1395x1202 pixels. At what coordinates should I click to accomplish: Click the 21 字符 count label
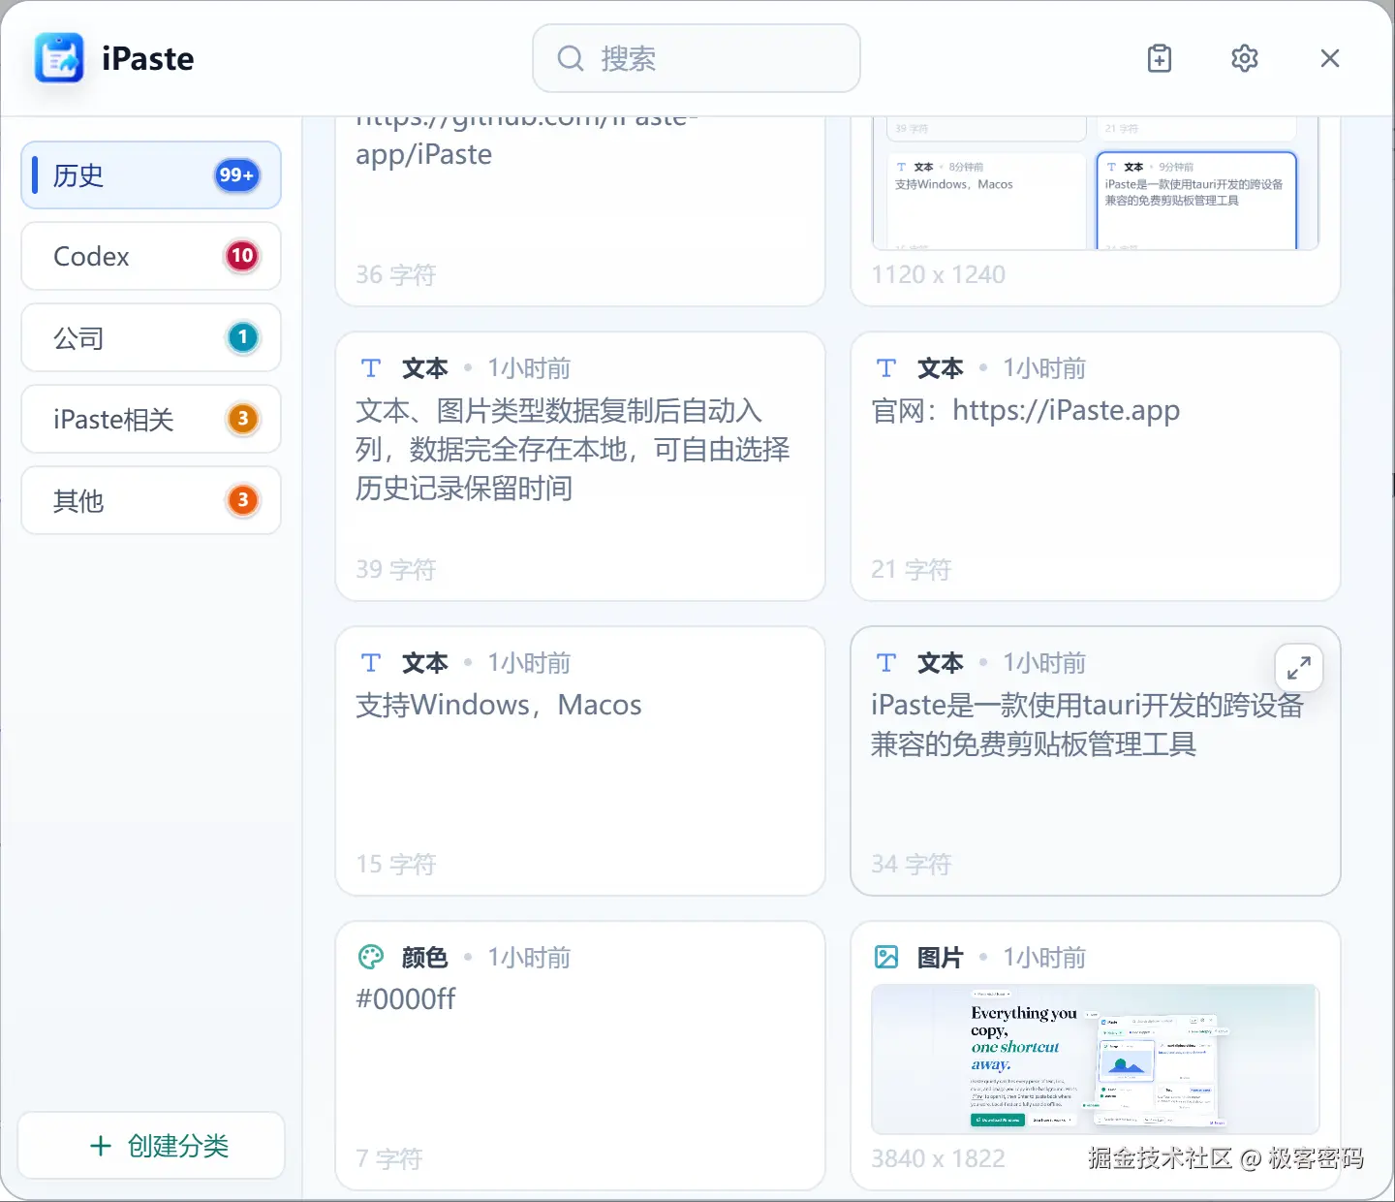click(x=912, y=569)
